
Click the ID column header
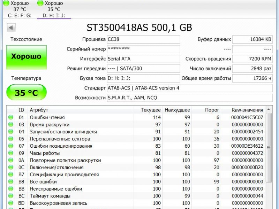(x=21, y=110)
